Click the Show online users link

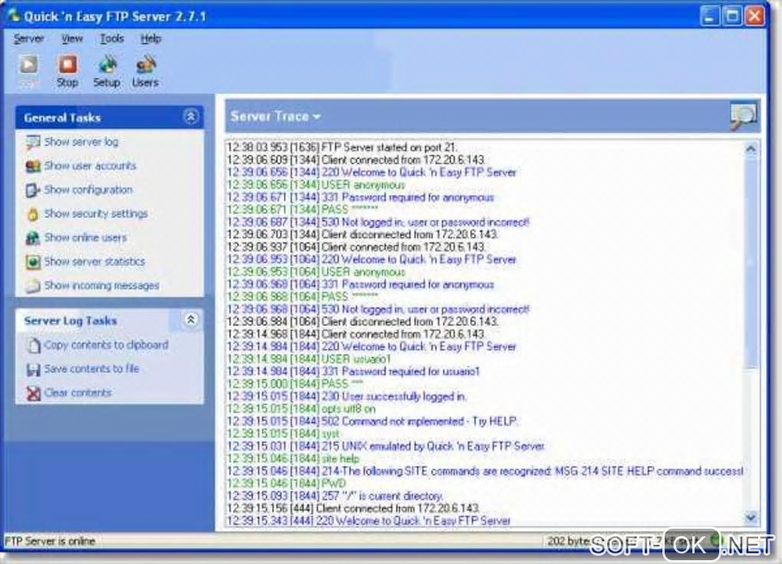[x=85, y=238]
